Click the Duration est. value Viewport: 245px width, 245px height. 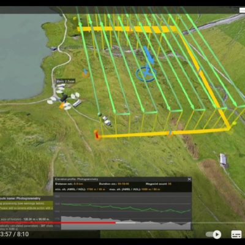click(x=123, y=184)
